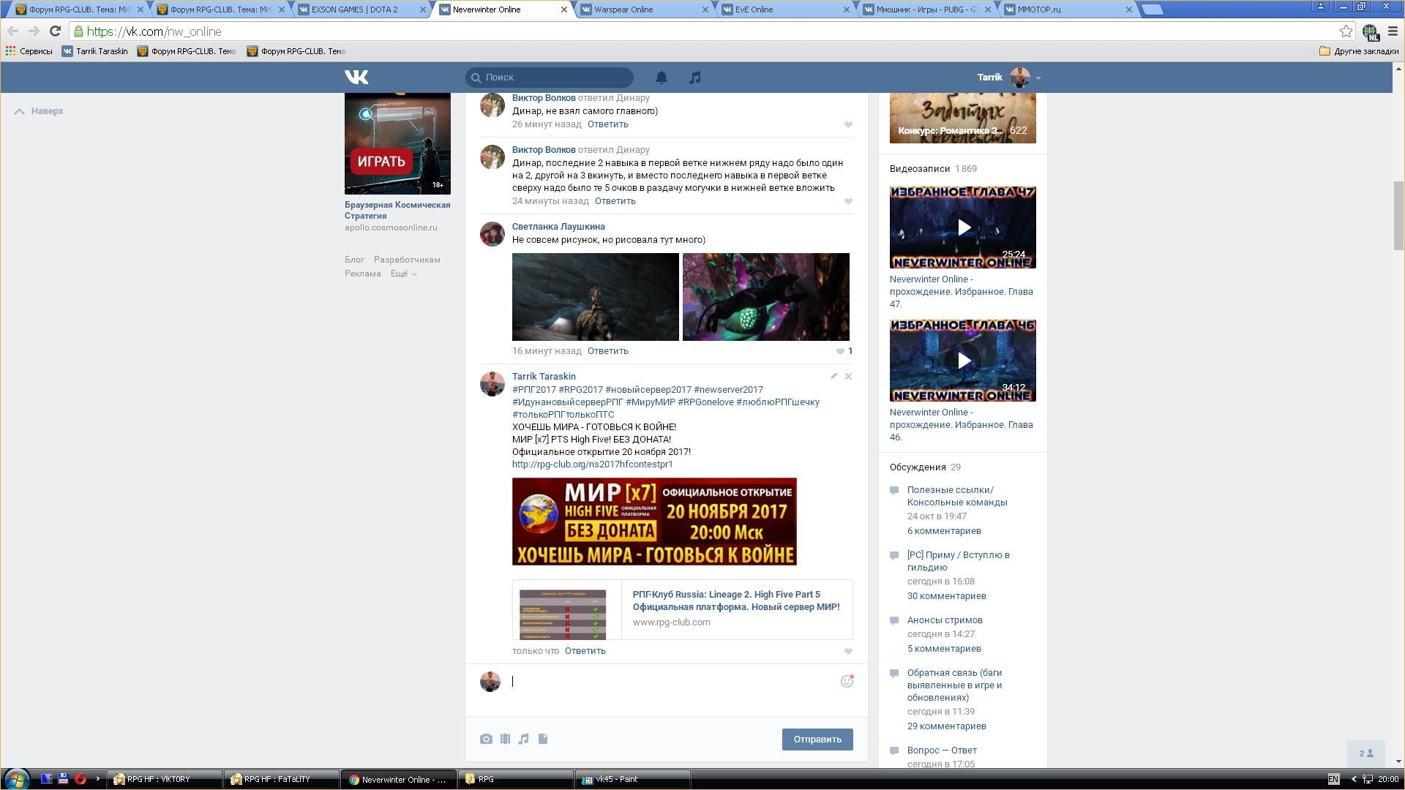The width and height of the screenshot is (1405, 790).
Task: Click the comment text input box
Action: click(x=673, y=682)
